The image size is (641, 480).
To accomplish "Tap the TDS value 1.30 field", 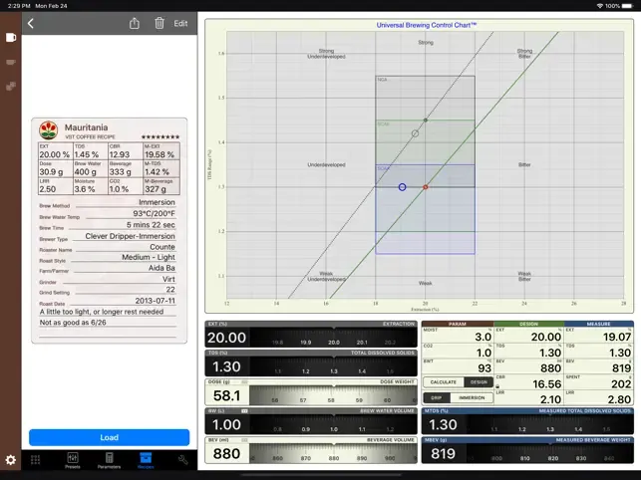I will pos(227,366).
